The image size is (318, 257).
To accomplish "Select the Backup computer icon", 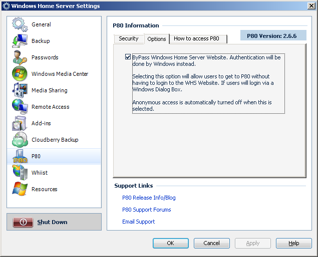I will pyautogui.click(x=20, y=41).
